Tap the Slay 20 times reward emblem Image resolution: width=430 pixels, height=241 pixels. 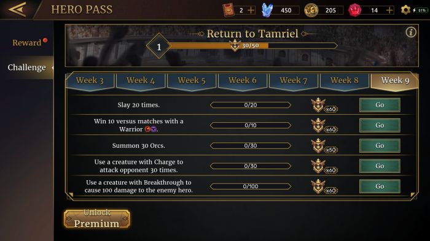click(318, 105)
